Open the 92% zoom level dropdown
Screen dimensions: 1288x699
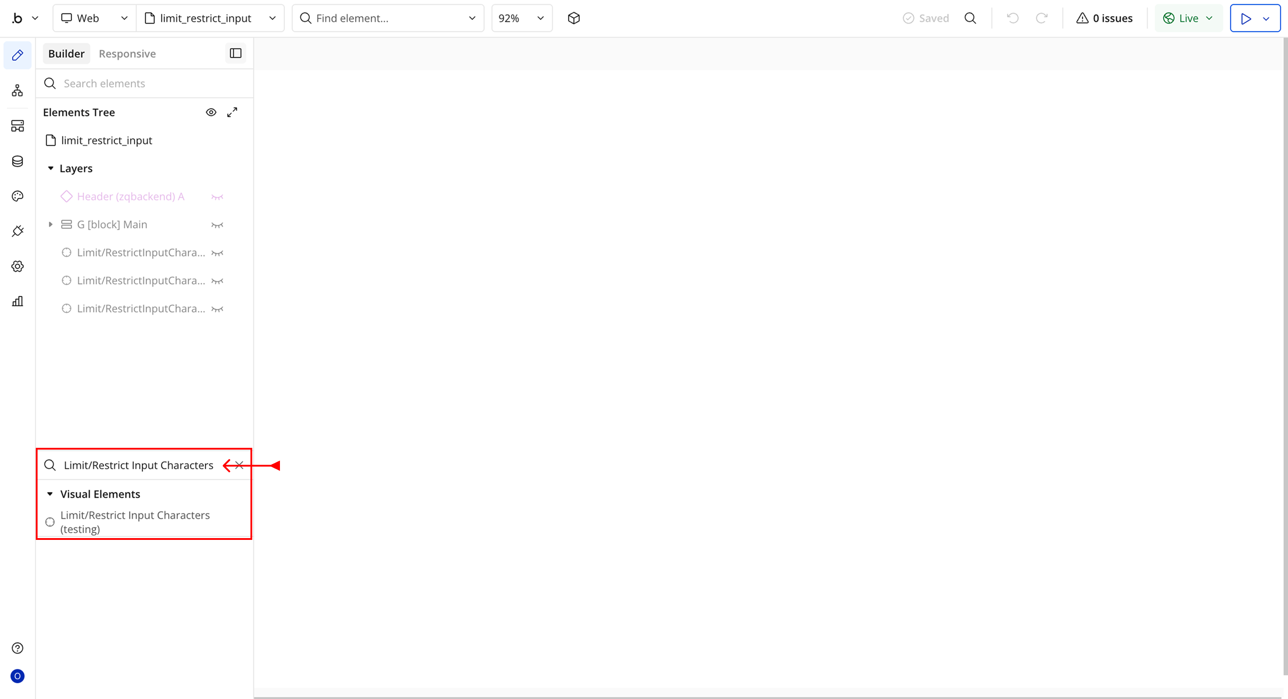pos(521,18)
